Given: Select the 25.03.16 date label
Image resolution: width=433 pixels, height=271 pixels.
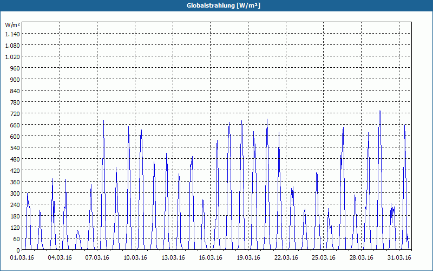Looking at the screenshot, I should click(x=323, y=258).
